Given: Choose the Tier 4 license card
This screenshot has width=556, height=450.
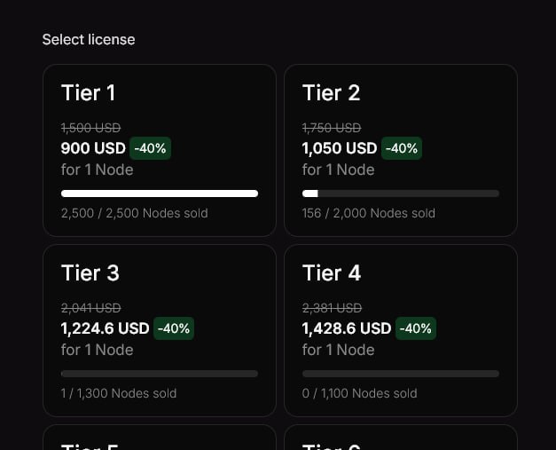Looking at the screenshot, I should coord(400,330).
